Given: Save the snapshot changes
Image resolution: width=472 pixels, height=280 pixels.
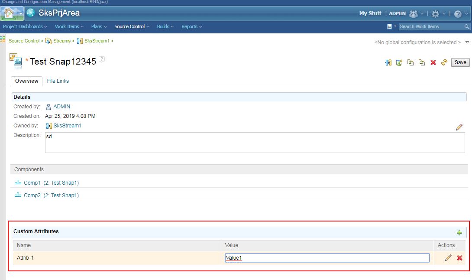Looking at the screenshot, I should [460, 62].
